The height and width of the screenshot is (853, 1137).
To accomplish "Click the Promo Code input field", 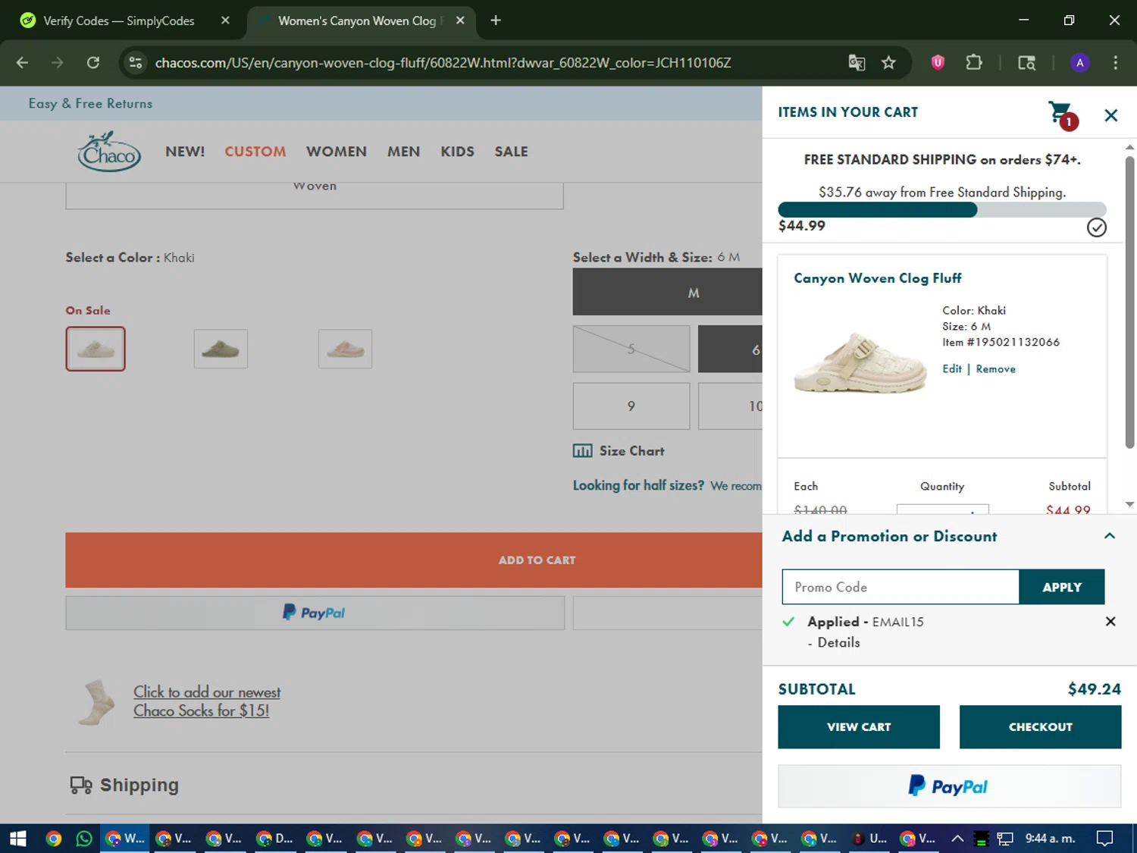I will [x=900, y=587].
